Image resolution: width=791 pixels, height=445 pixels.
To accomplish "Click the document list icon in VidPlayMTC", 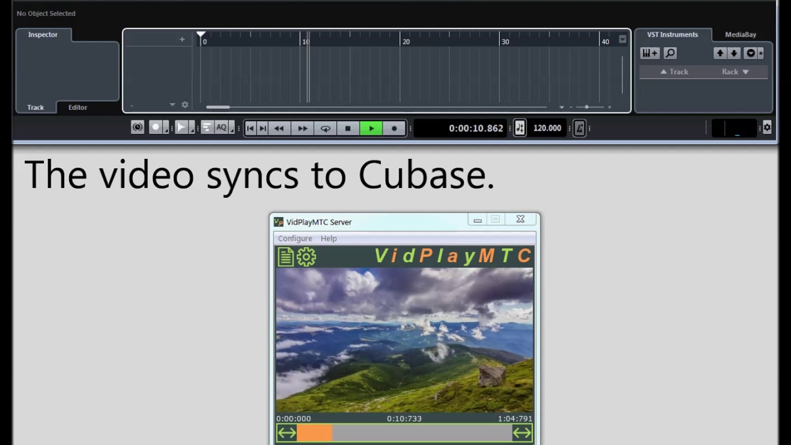I will tap(285, 256).
